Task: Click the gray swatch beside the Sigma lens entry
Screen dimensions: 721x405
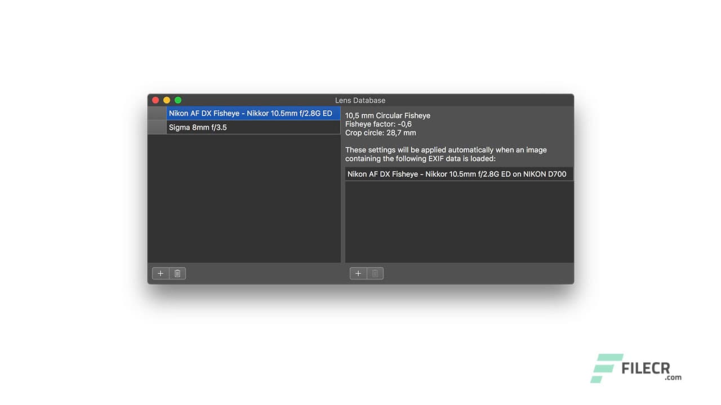Action: click(x=157, y=127)
